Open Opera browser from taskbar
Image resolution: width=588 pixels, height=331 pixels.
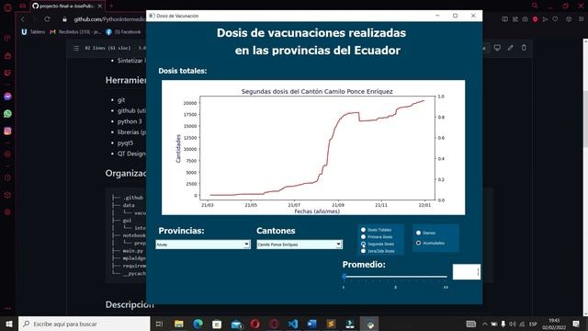[x=255, y=324]
